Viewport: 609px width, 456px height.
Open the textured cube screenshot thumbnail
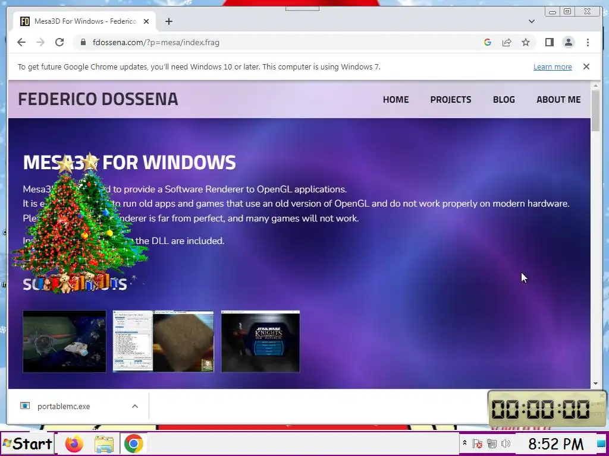click(x=163, y=341)
